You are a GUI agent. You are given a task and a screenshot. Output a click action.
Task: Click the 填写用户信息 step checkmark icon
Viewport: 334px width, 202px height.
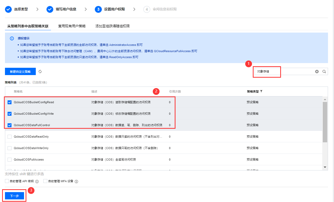tap(50, 9)
